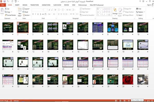Click the Redo icon in the title bar
Screen dimensions: 154x102
12,1
